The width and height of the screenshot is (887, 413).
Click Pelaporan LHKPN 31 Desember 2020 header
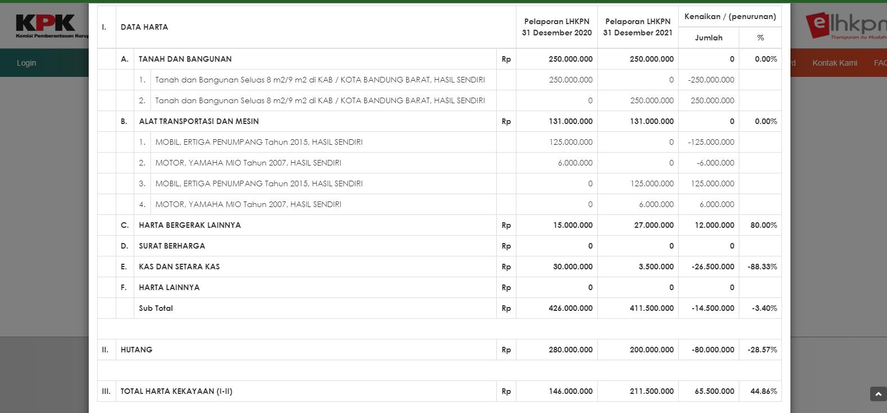(557, 27)
